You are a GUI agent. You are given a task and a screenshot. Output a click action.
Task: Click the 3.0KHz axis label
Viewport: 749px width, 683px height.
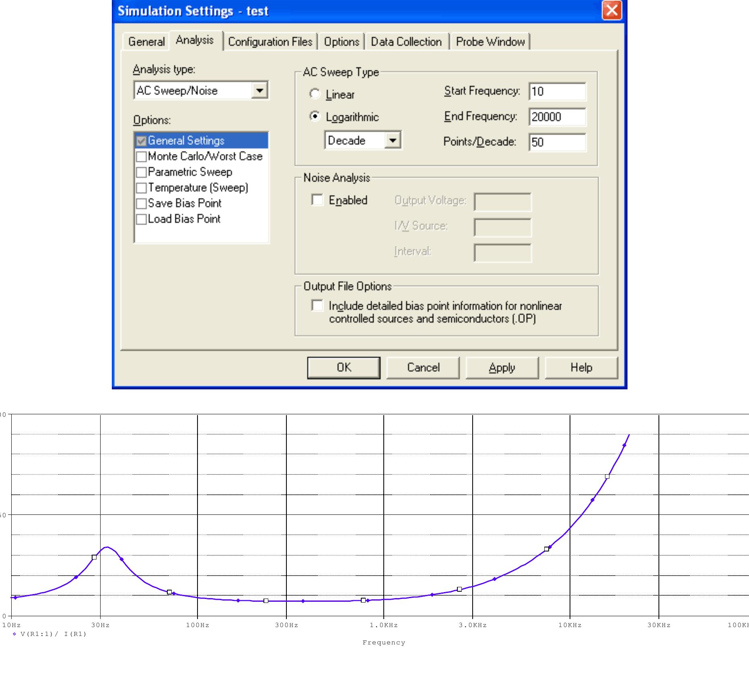[473, 625]
